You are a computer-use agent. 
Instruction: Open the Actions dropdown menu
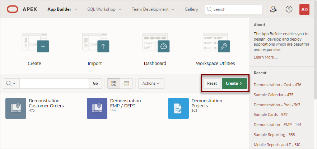pos(151,83)
